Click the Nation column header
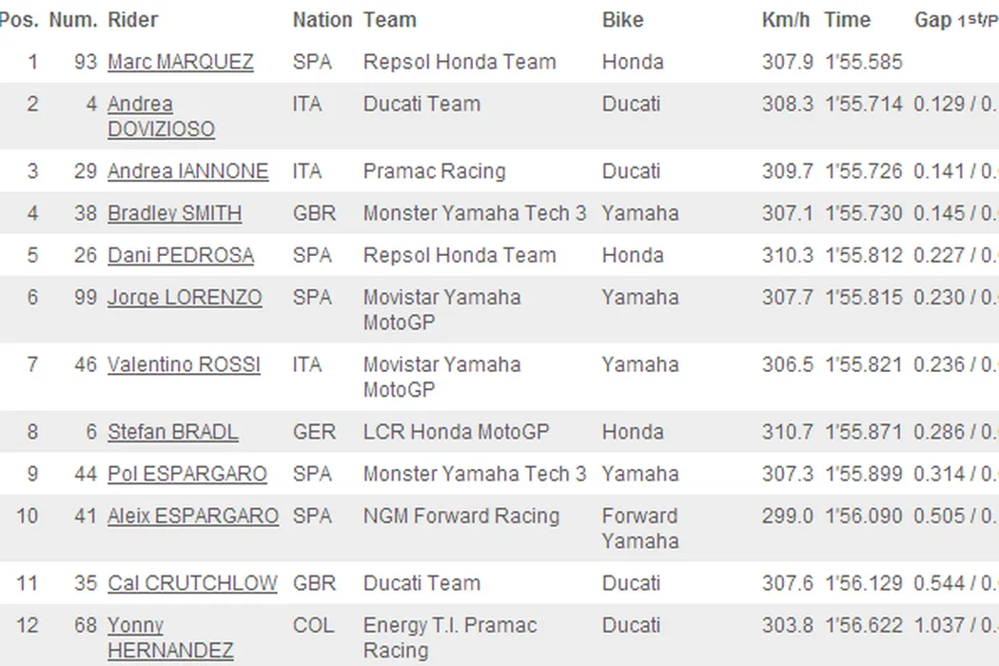The image size is (999, 666). click(x=322, y=20)
